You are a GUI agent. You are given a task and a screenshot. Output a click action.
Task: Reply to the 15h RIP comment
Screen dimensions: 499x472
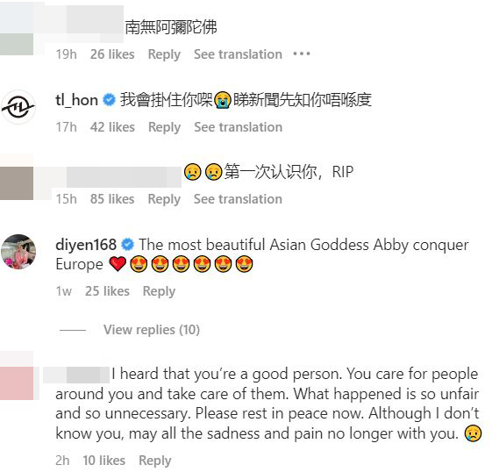coord(164,199)
